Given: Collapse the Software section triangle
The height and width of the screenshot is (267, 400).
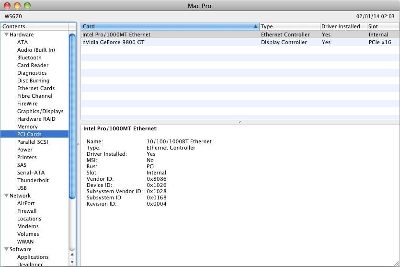Looking at the screenshot, I should point(6,249).
